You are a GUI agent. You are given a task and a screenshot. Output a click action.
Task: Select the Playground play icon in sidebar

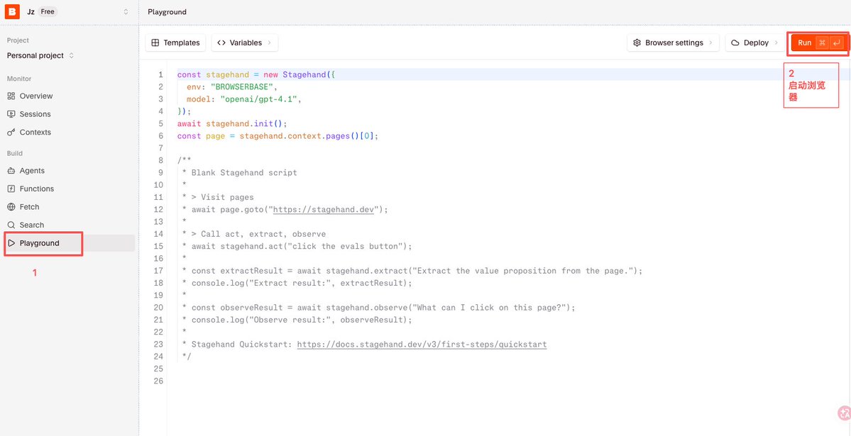[x=11, y=243]
